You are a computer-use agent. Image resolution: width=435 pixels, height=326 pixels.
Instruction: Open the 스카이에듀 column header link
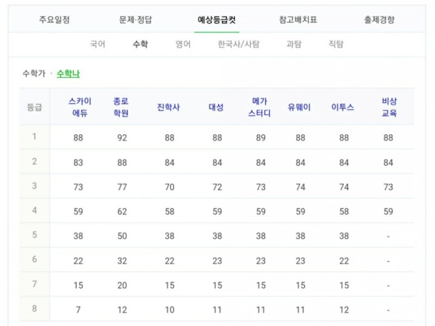[x=80, y=107]
